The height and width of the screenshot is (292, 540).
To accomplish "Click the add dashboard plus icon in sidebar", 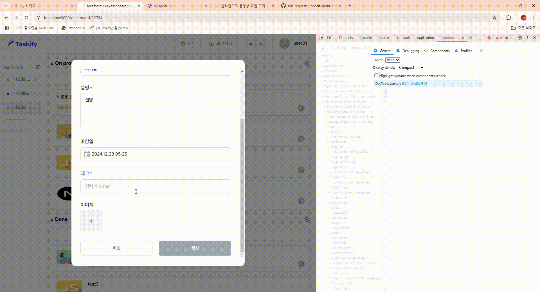I will [x=38, y=67].
